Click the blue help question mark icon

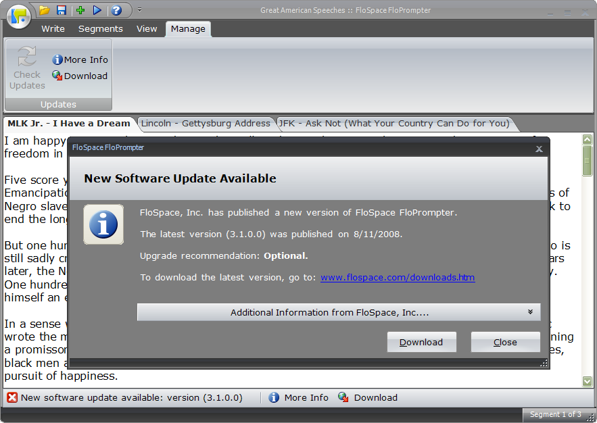[116, 10]
